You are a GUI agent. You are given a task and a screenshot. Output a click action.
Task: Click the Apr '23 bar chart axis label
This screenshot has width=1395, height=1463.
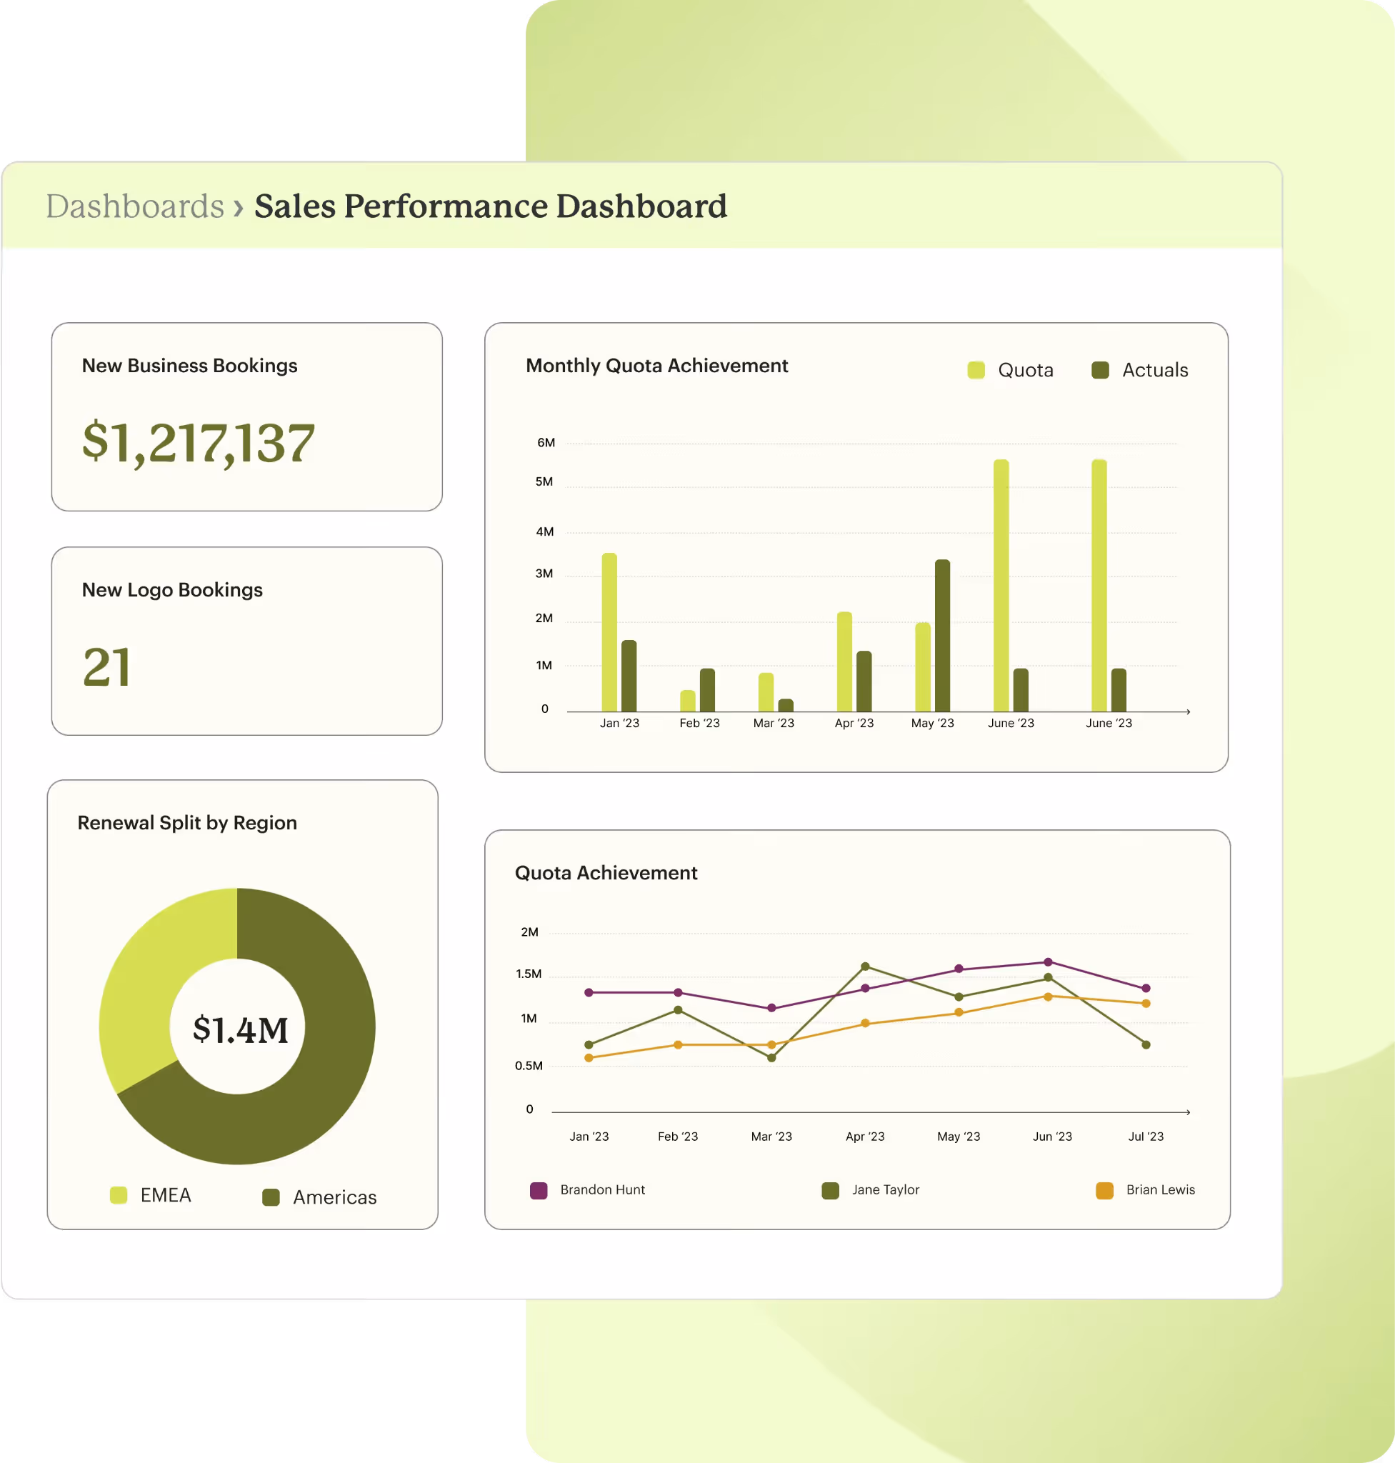[x=854, y=723]
